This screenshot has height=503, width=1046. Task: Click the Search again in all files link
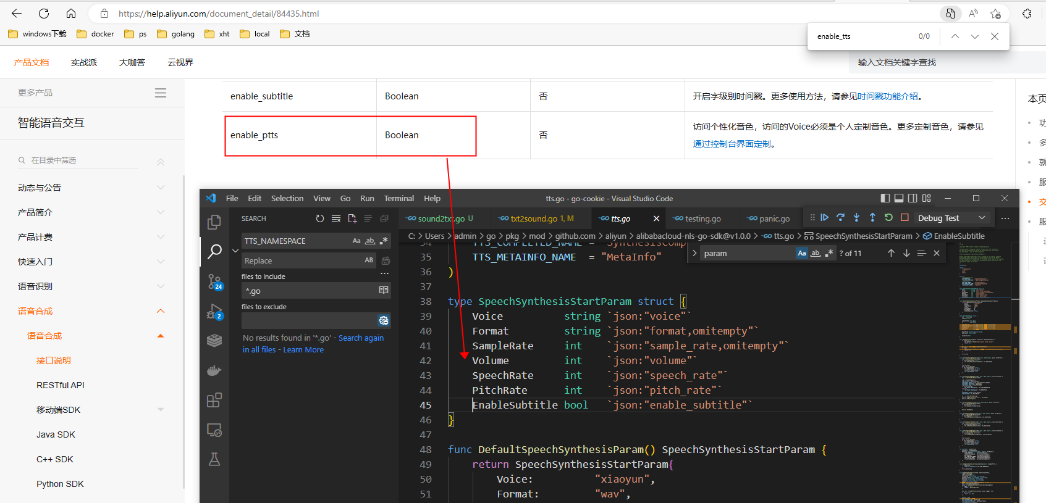click(361, 338)
